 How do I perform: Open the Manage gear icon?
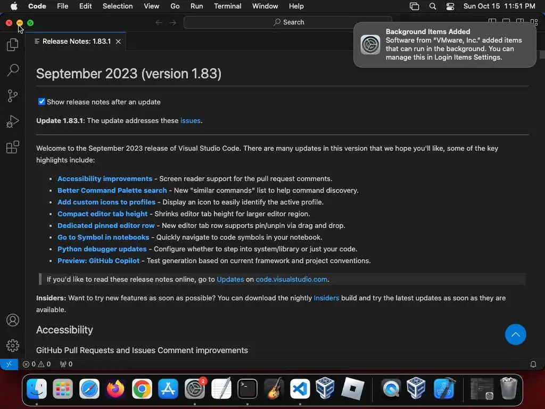13,345
